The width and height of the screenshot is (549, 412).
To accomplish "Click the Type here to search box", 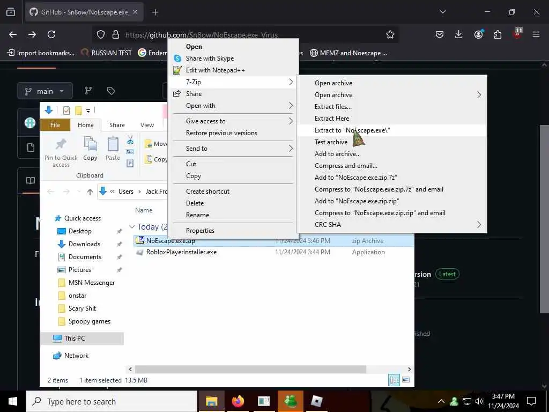I will coord(112,401).
